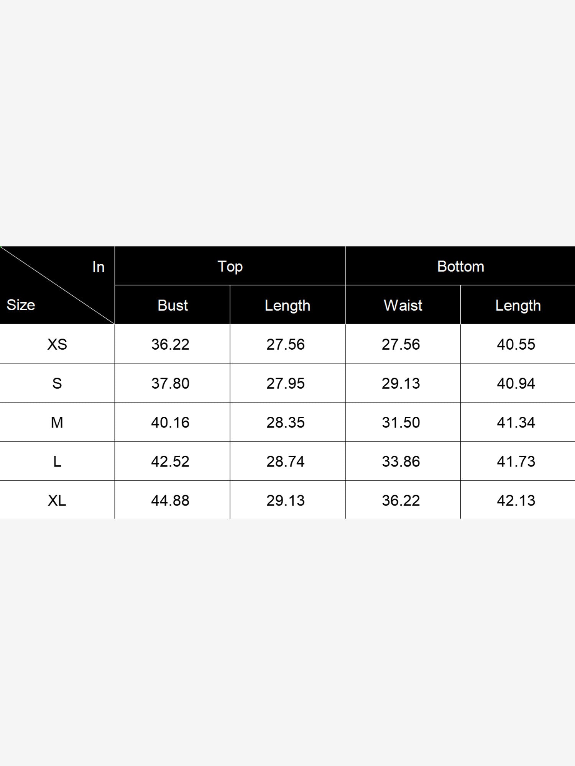The height and width of the screenshot is (766, 575).
Task: Click the In unit label
Action: pyautogui.click(x=99, y=267)
